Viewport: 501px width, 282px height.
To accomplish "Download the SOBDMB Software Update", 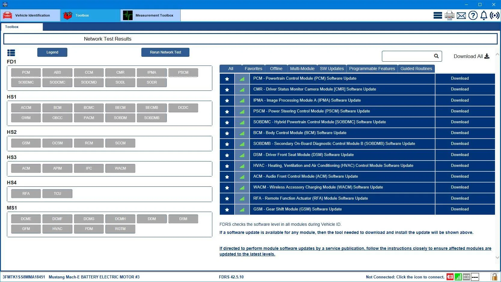I will coord(460,143).
